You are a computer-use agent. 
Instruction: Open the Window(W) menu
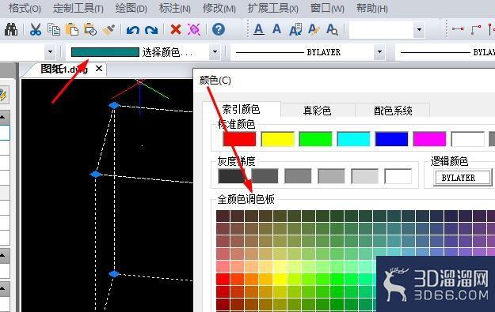point(327,8)
